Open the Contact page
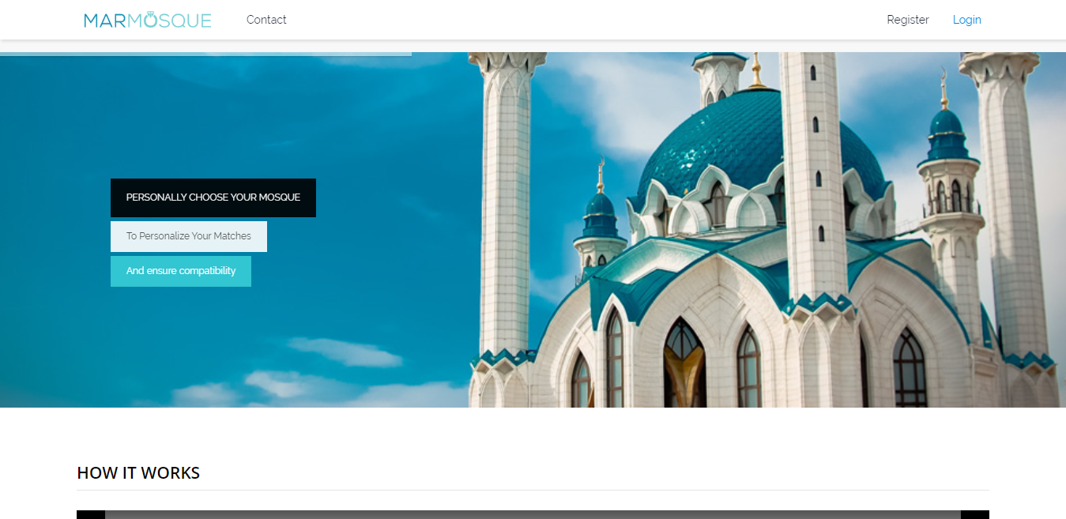The image size is (1066, 519). (x=266, y=20)
